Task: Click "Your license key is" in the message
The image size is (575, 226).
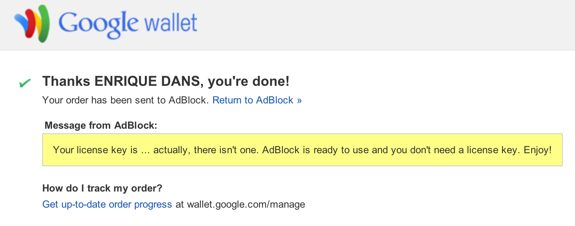Action: pyautogui.click(x=95, y=150)
